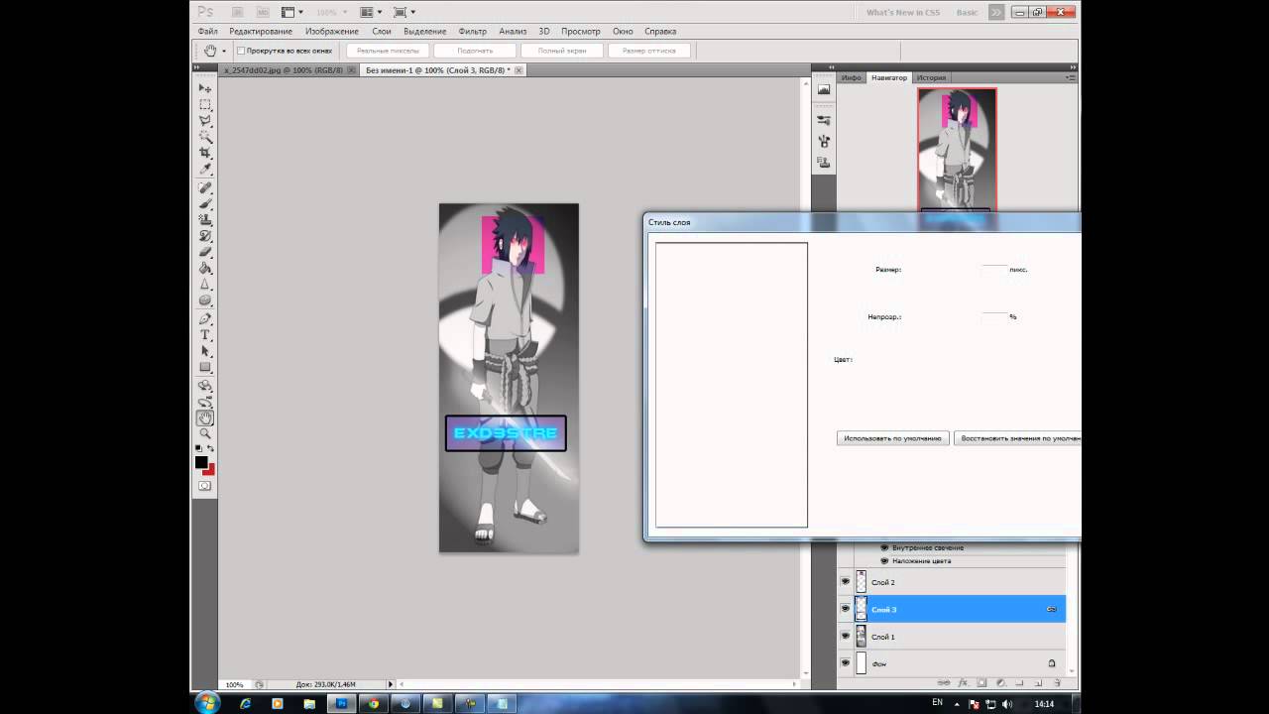
Task: Swap foreground and background colors
Action: point(211,449)
